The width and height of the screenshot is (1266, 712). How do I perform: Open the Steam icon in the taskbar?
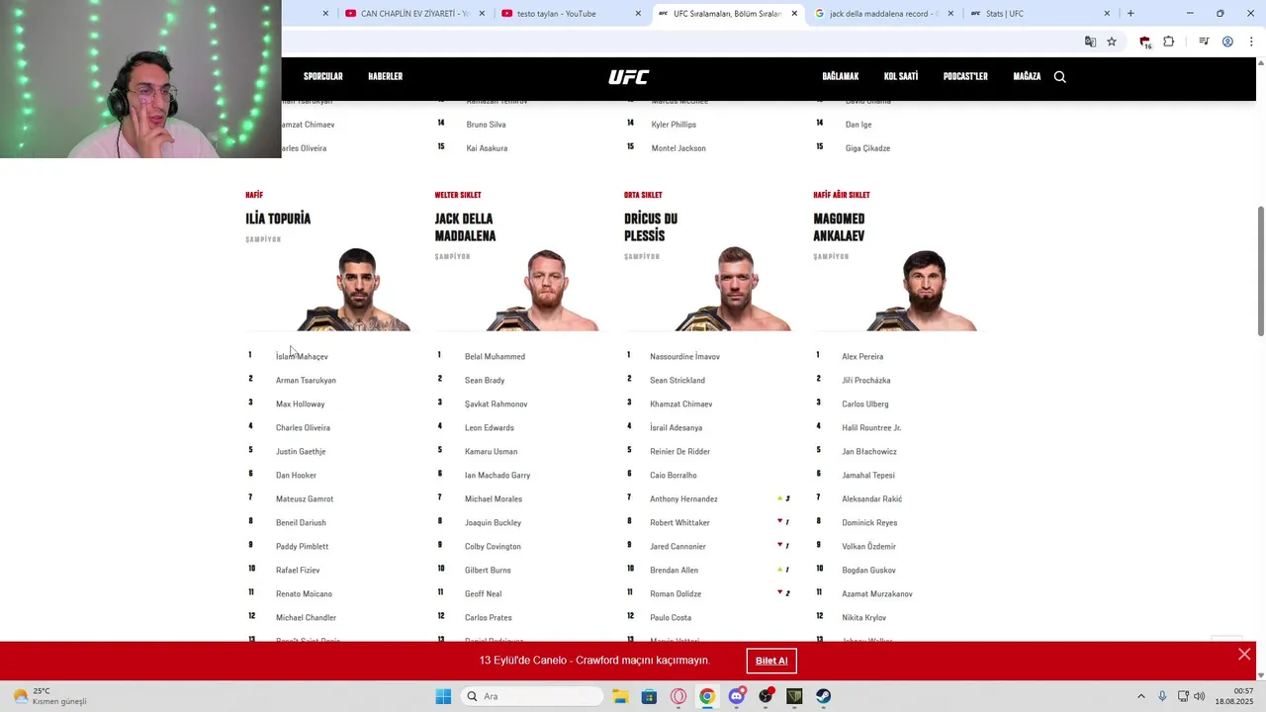click(823, 696)
